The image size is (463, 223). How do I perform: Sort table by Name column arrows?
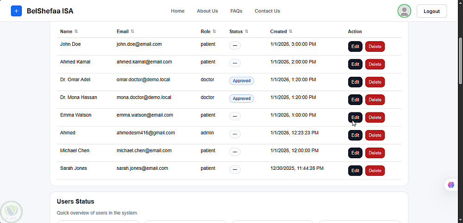(x=76, y=31)
